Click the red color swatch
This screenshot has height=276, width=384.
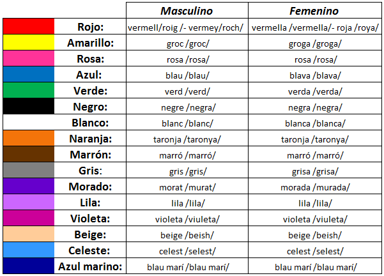tap(28, 27)
